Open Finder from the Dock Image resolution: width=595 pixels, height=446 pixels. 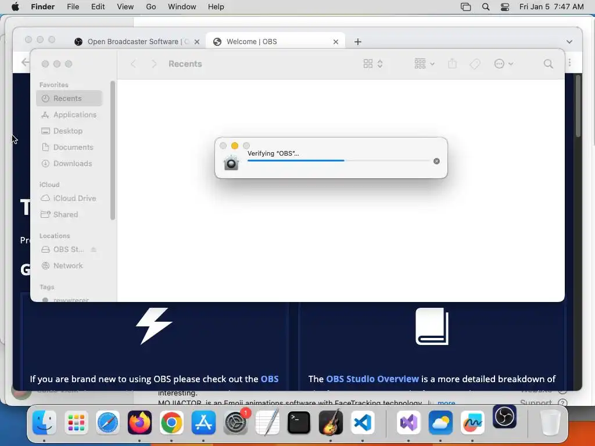click(x=44, y=423)
